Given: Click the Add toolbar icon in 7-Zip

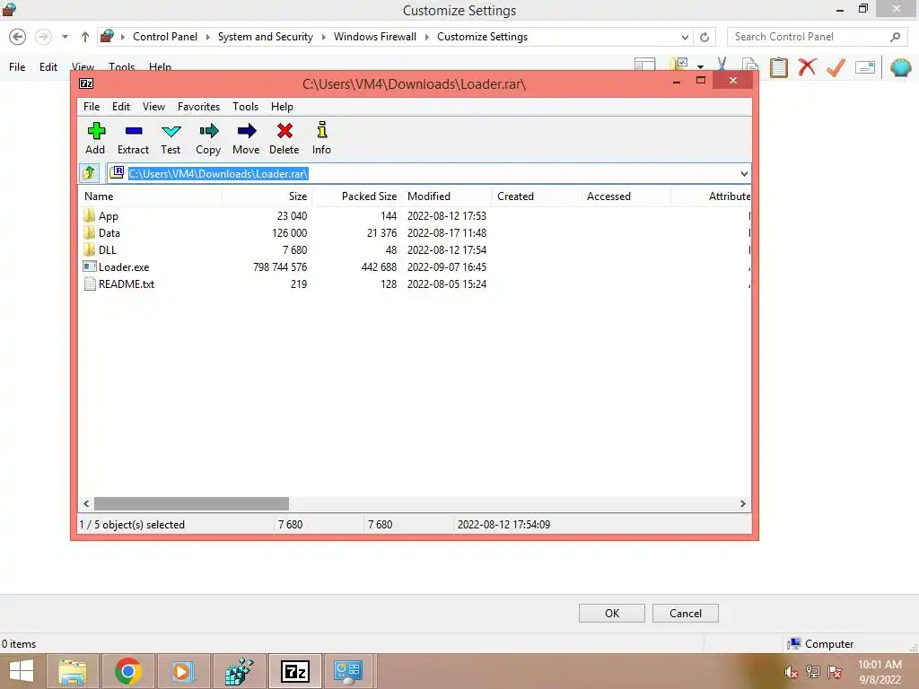Looking at the screenshot, I should pos(96,131).
